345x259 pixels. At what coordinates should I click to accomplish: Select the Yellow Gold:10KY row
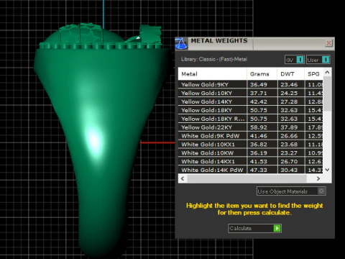[x=251, y=93]
